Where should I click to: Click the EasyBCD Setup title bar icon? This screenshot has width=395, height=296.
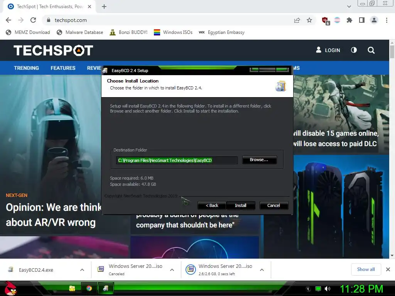[105, 71]
